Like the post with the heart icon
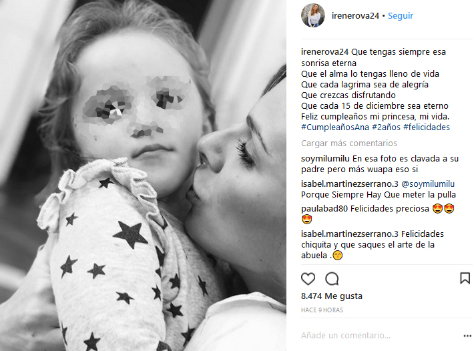This screenshot has width=474, height=351. click(x=308, y=278)
